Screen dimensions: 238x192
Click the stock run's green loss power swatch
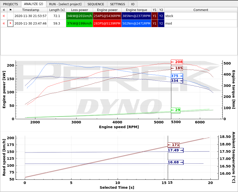pyautogui.click(x=80, y=16)
